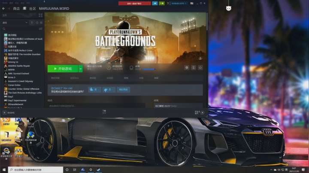Screen dimensions: 309x173
Task: Open game settings gear icon
Action: click(x=187, y=68)
